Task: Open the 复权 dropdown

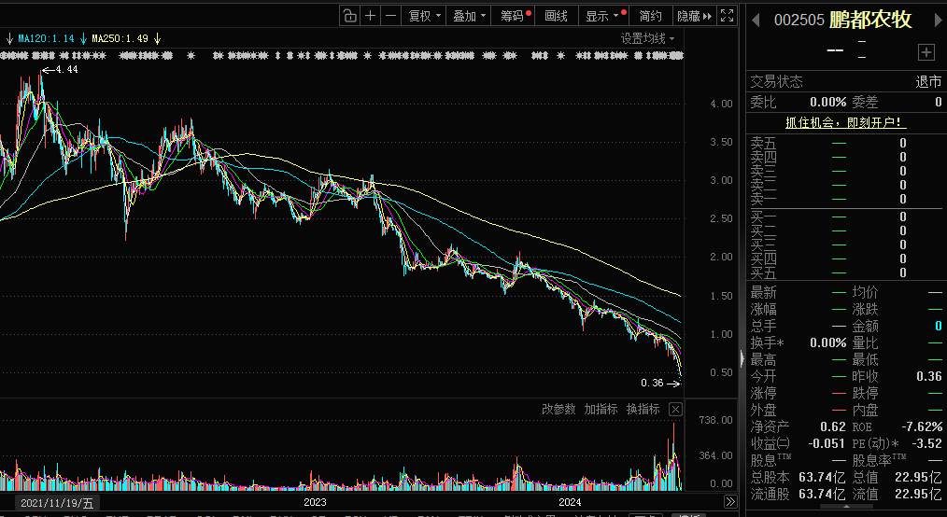Action: click(425, 16)
